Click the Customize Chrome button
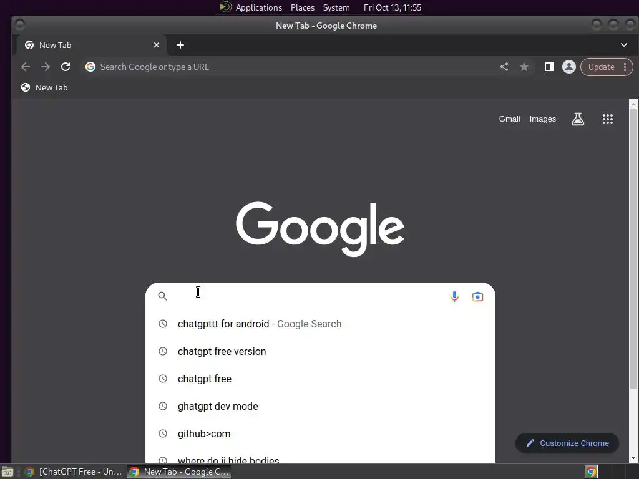Image resolution: width=639 pixels, height=479 pixels. tap(567, 443)
